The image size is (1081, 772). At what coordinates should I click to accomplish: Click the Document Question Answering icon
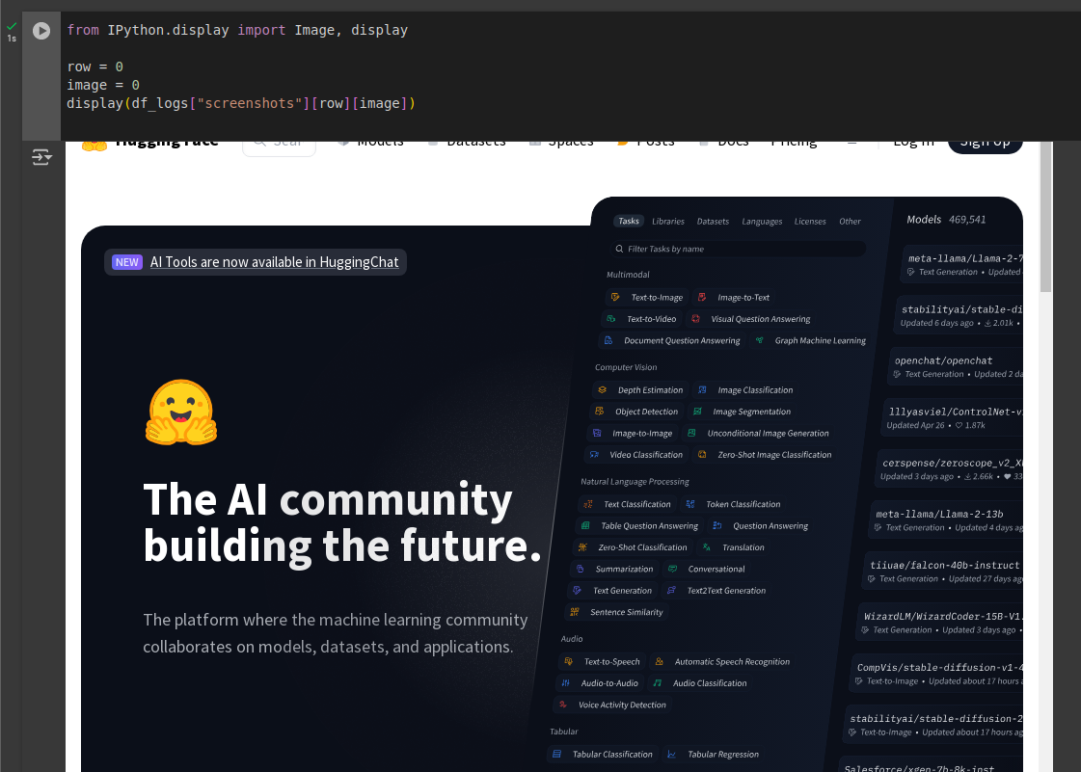click(608, 340)
